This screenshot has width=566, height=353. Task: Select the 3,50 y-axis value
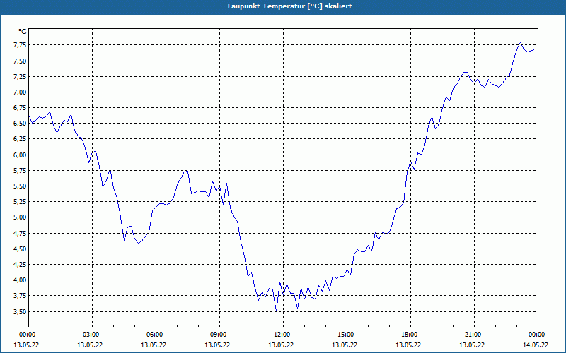point(21,311)
